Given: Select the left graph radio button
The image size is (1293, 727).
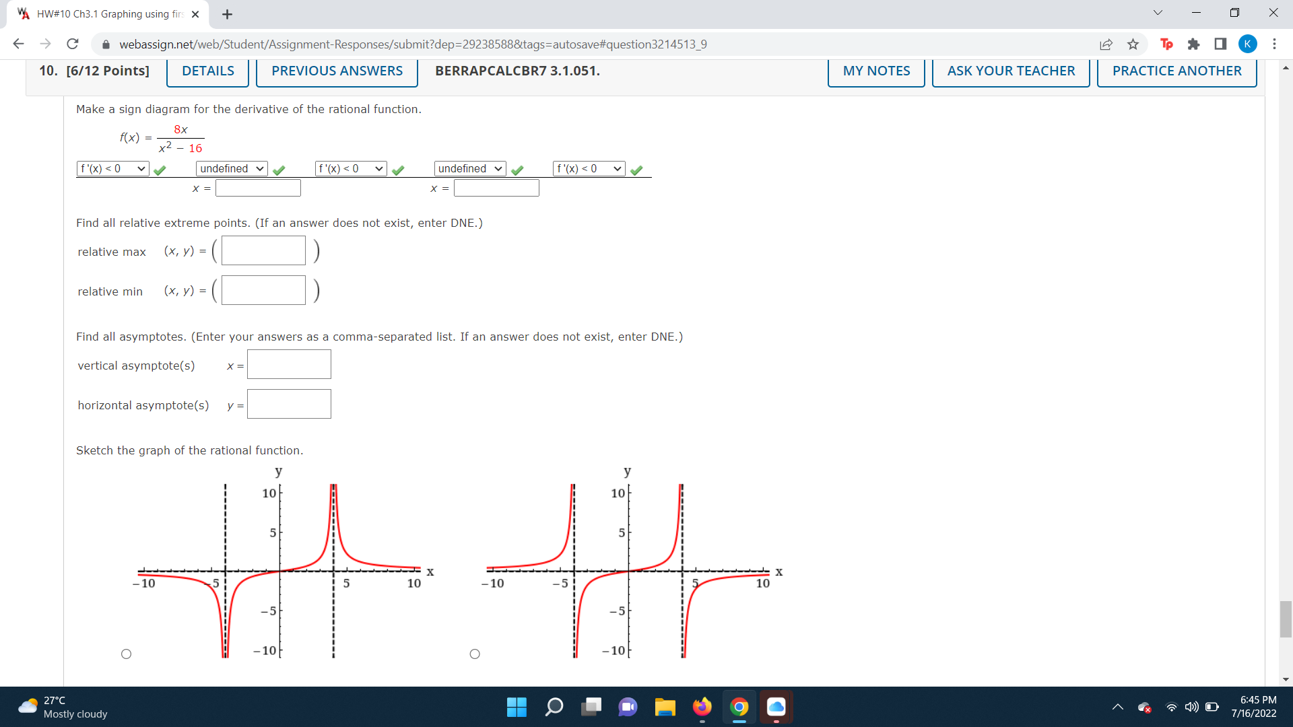Looking at the screenshot, I should 126,654.
